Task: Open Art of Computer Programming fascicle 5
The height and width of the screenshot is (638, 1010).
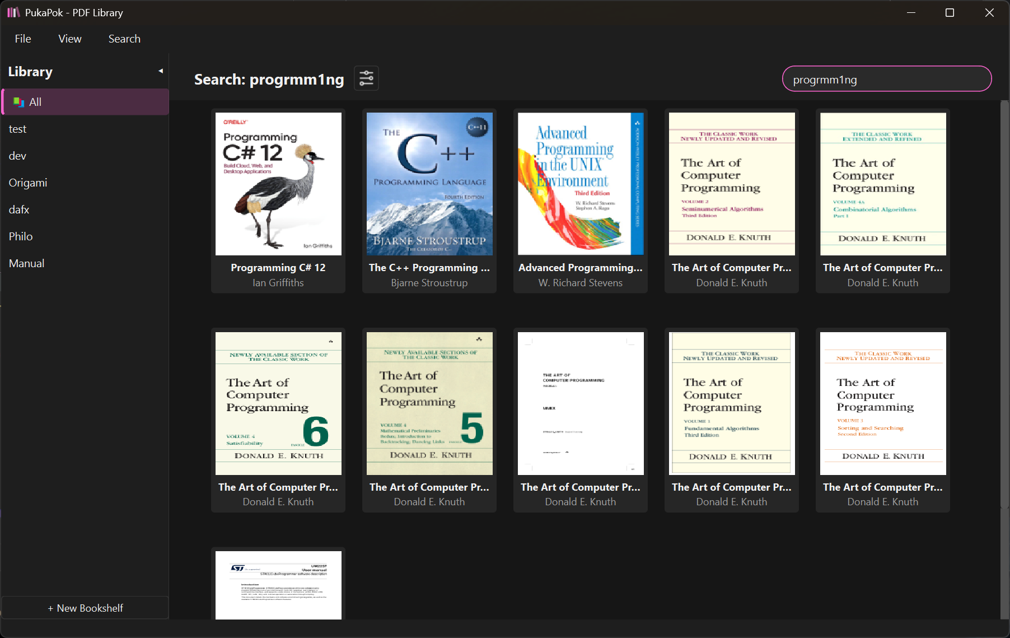Action: [429, 403]
